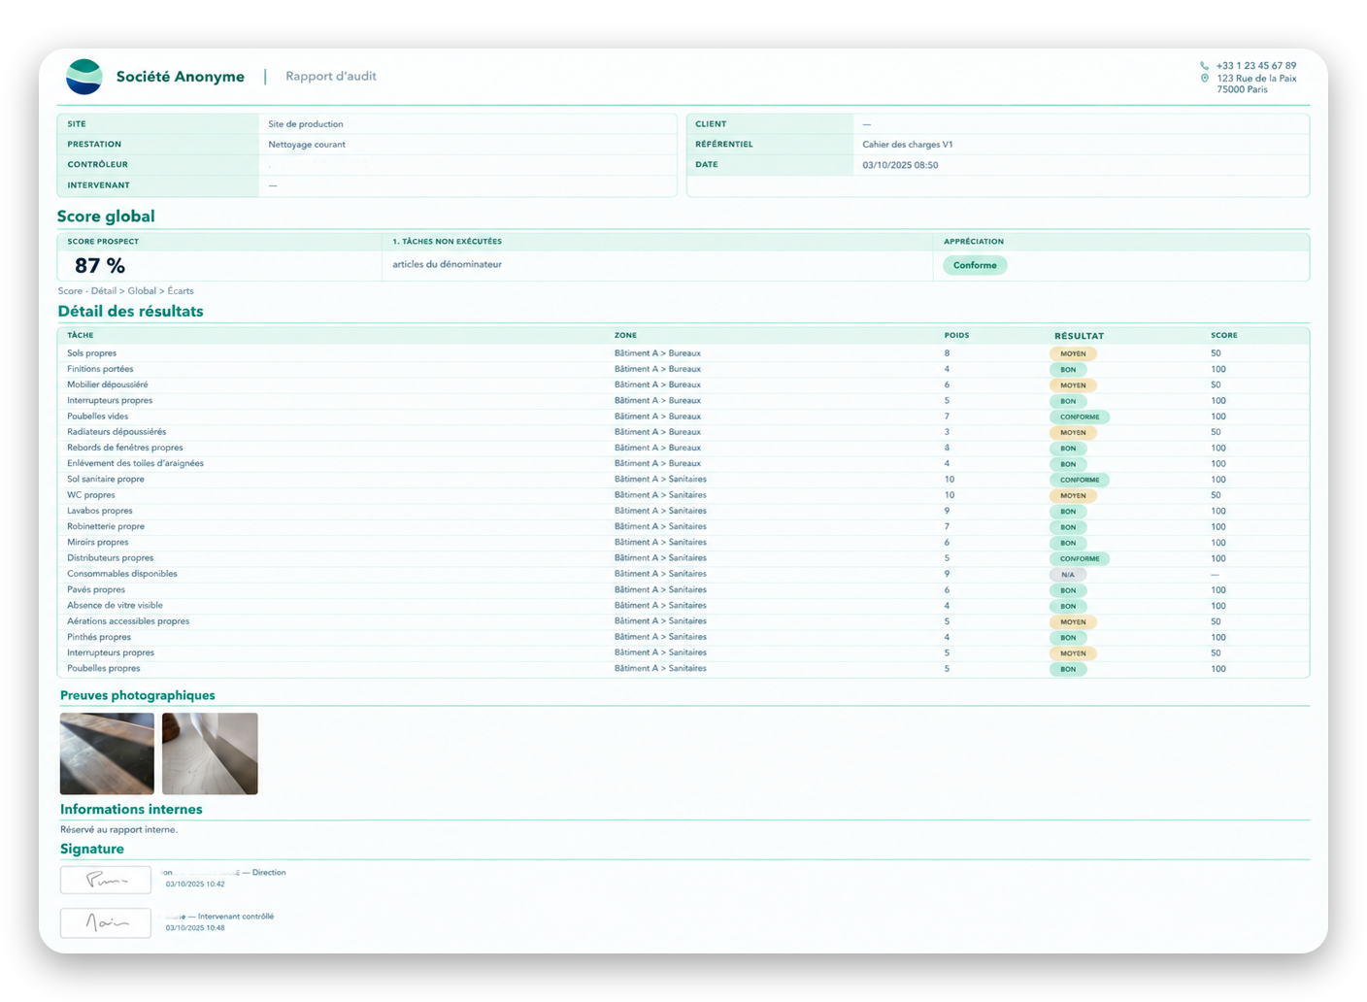Click CONFORME badge in Poubelles vides row

[1080, 417]
